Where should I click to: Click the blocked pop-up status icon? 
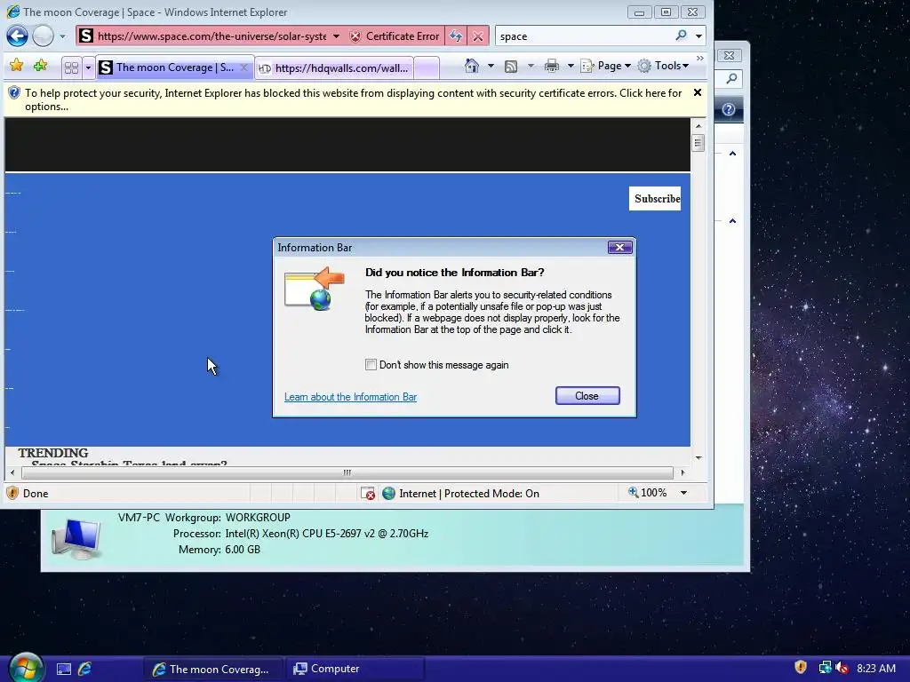[x=368, y=494]
